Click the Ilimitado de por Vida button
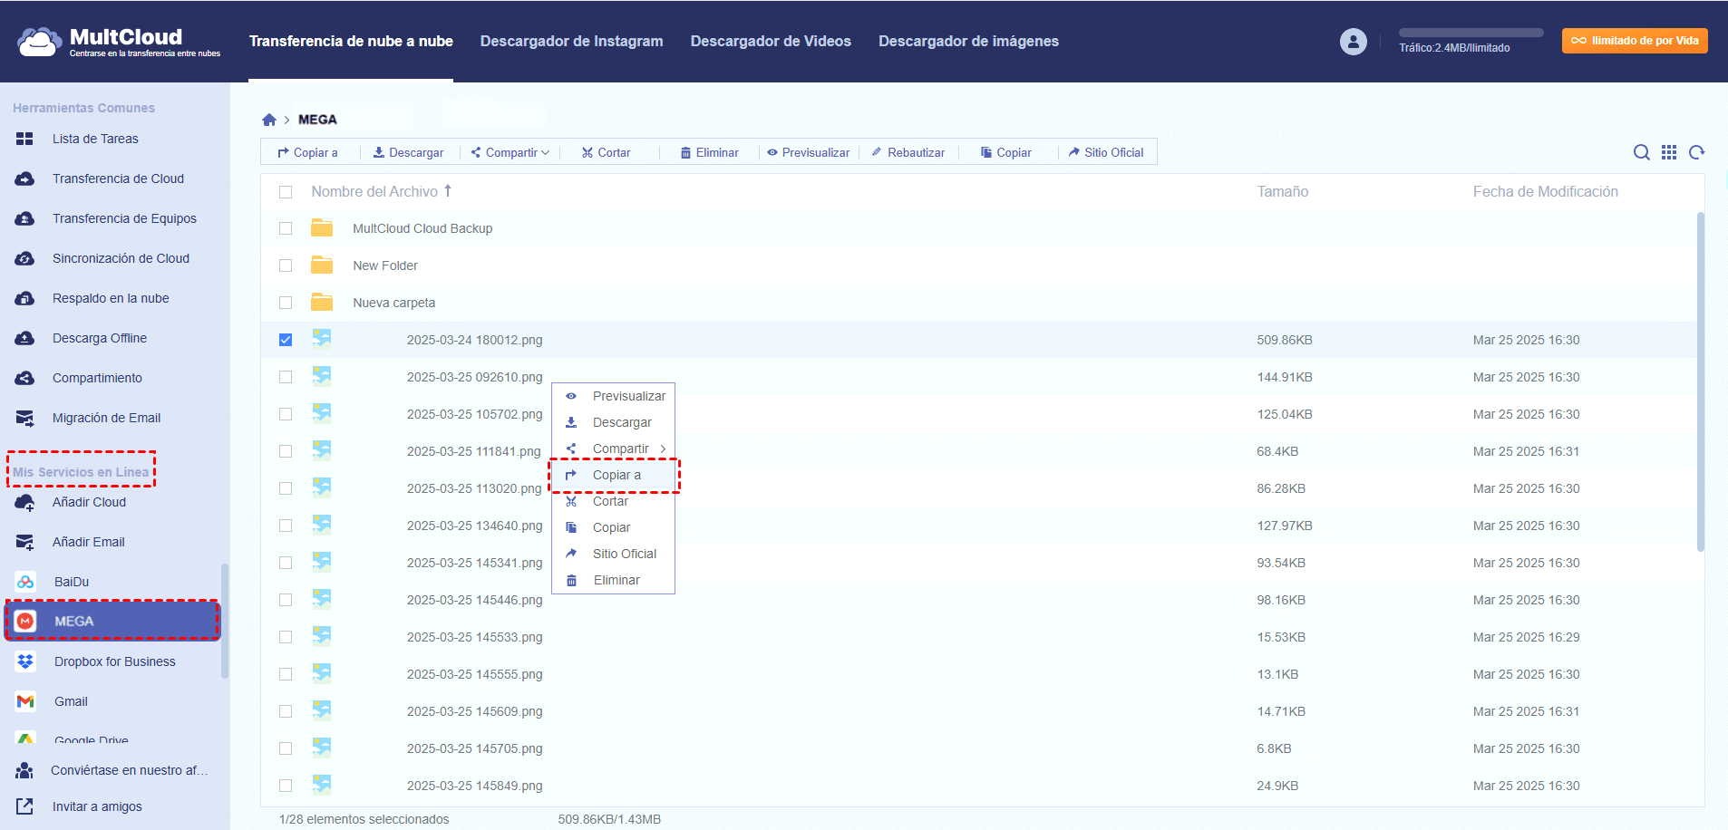This screenshot has width=1728, height=830. coord(1634,41)
